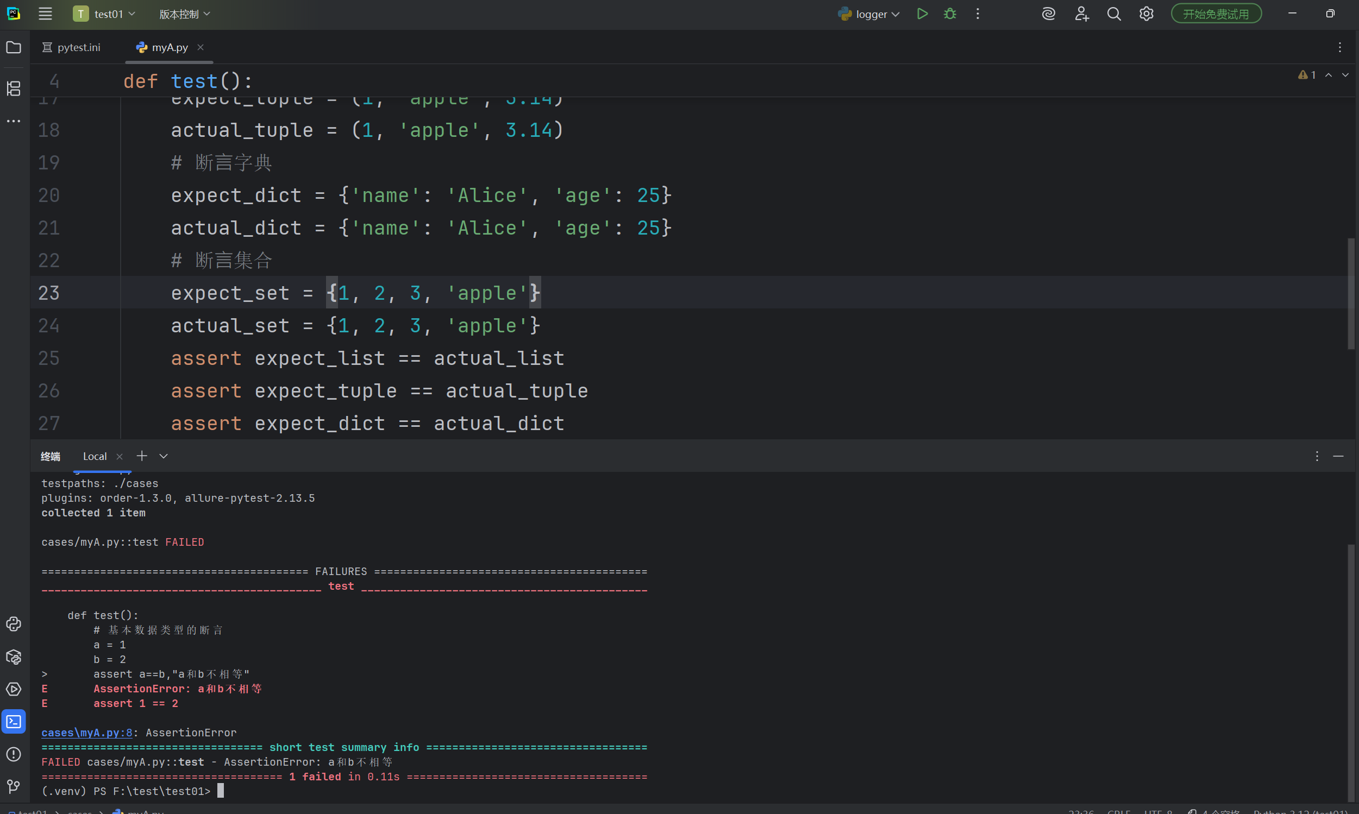The image size is (1359, 814).
Task: Close the Local terminal tab
Action: point(119,456)
